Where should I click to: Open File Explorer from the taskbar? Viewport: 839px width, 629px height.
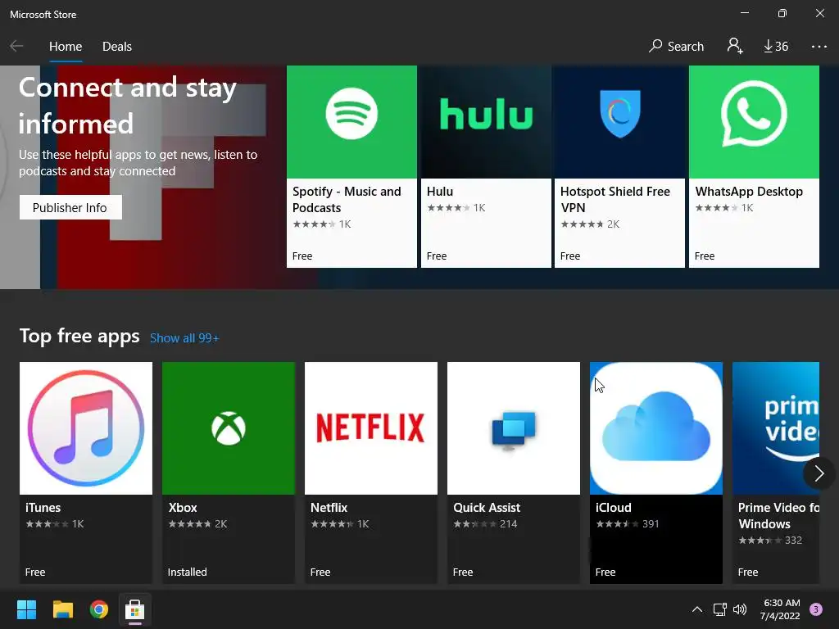pyautogui.click(x=62, y=609)
